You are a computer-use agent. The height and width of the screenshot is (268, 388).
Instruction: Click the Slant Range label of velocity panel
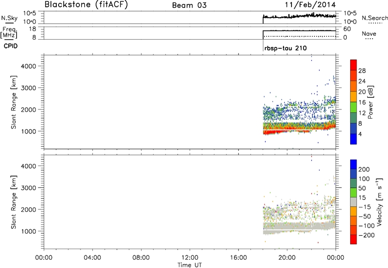tap(14, 202)
